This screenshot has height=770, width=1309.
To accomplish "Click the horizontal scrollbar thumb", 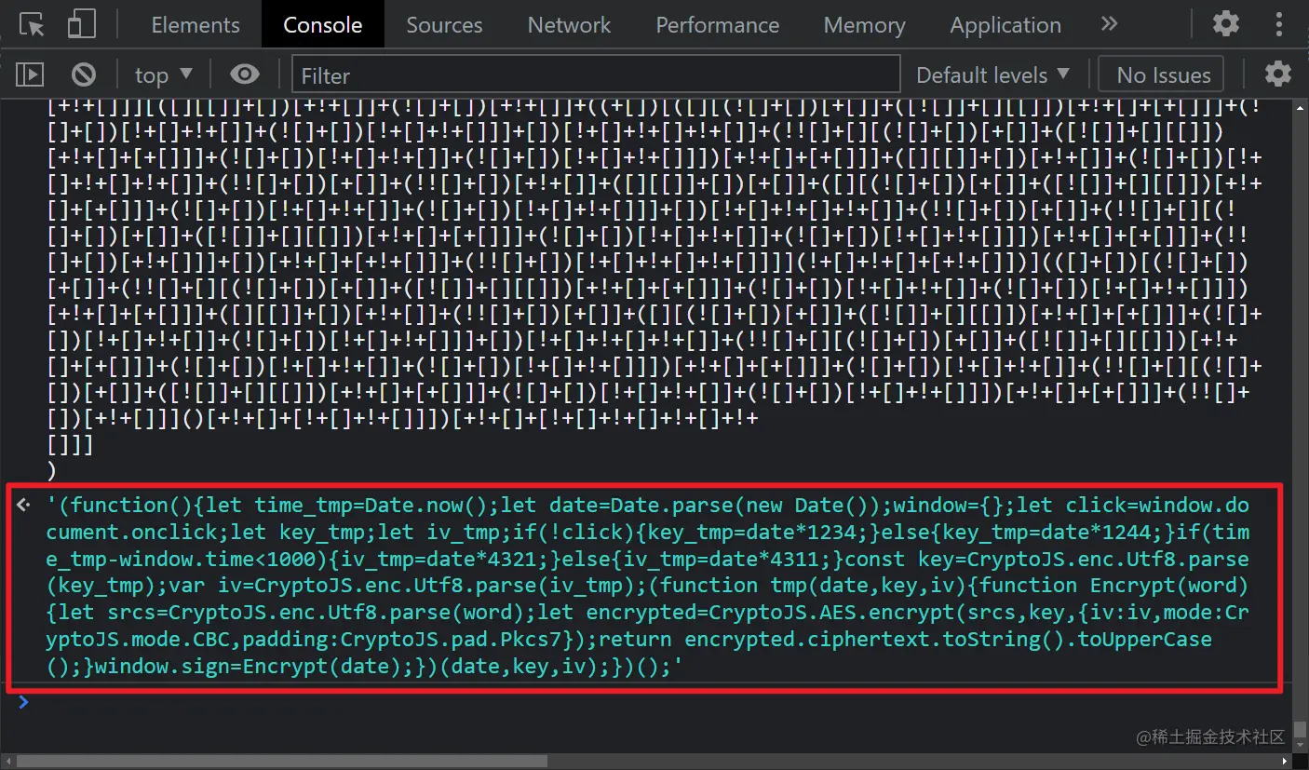I will click(x=281, y=761).
